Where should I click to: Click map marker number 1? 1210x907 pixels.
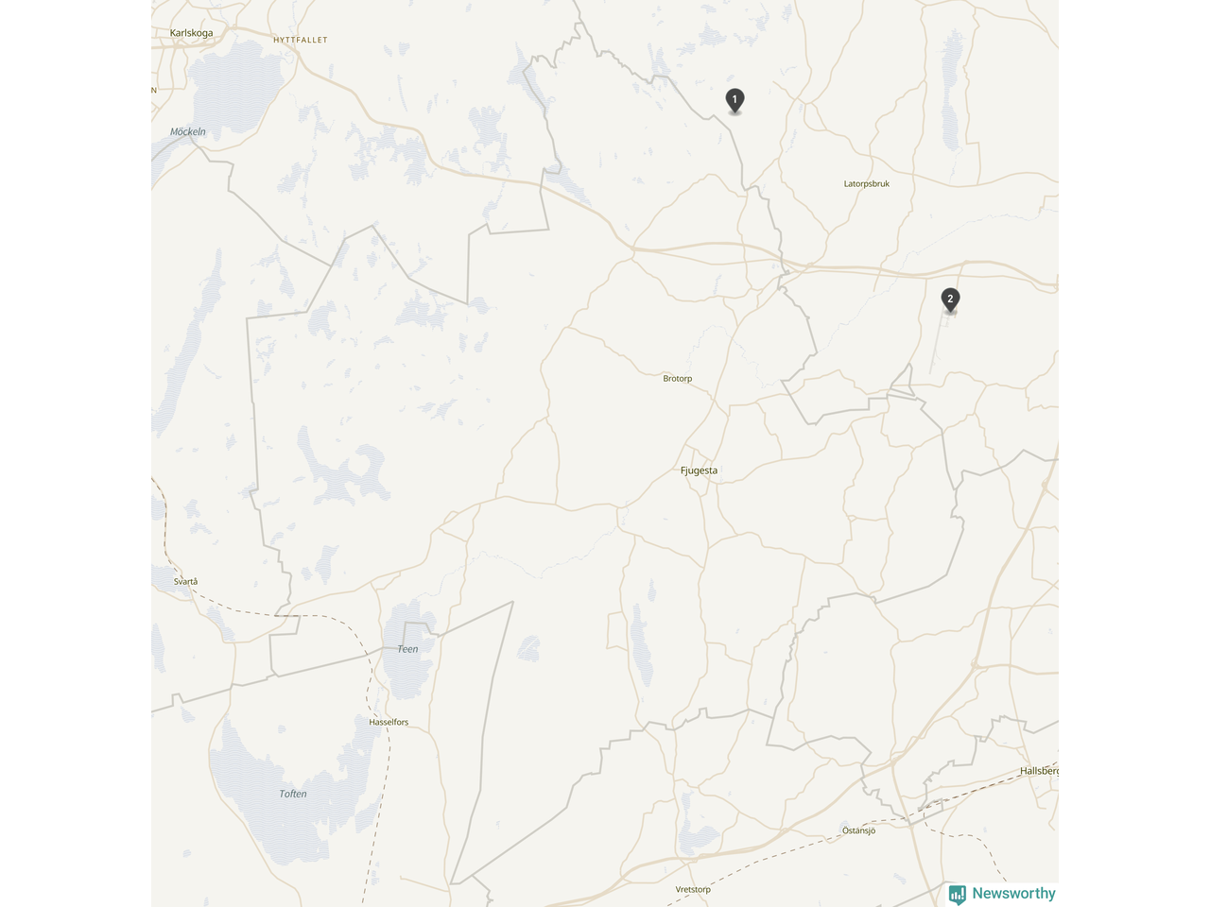click(x=735, y=100)
